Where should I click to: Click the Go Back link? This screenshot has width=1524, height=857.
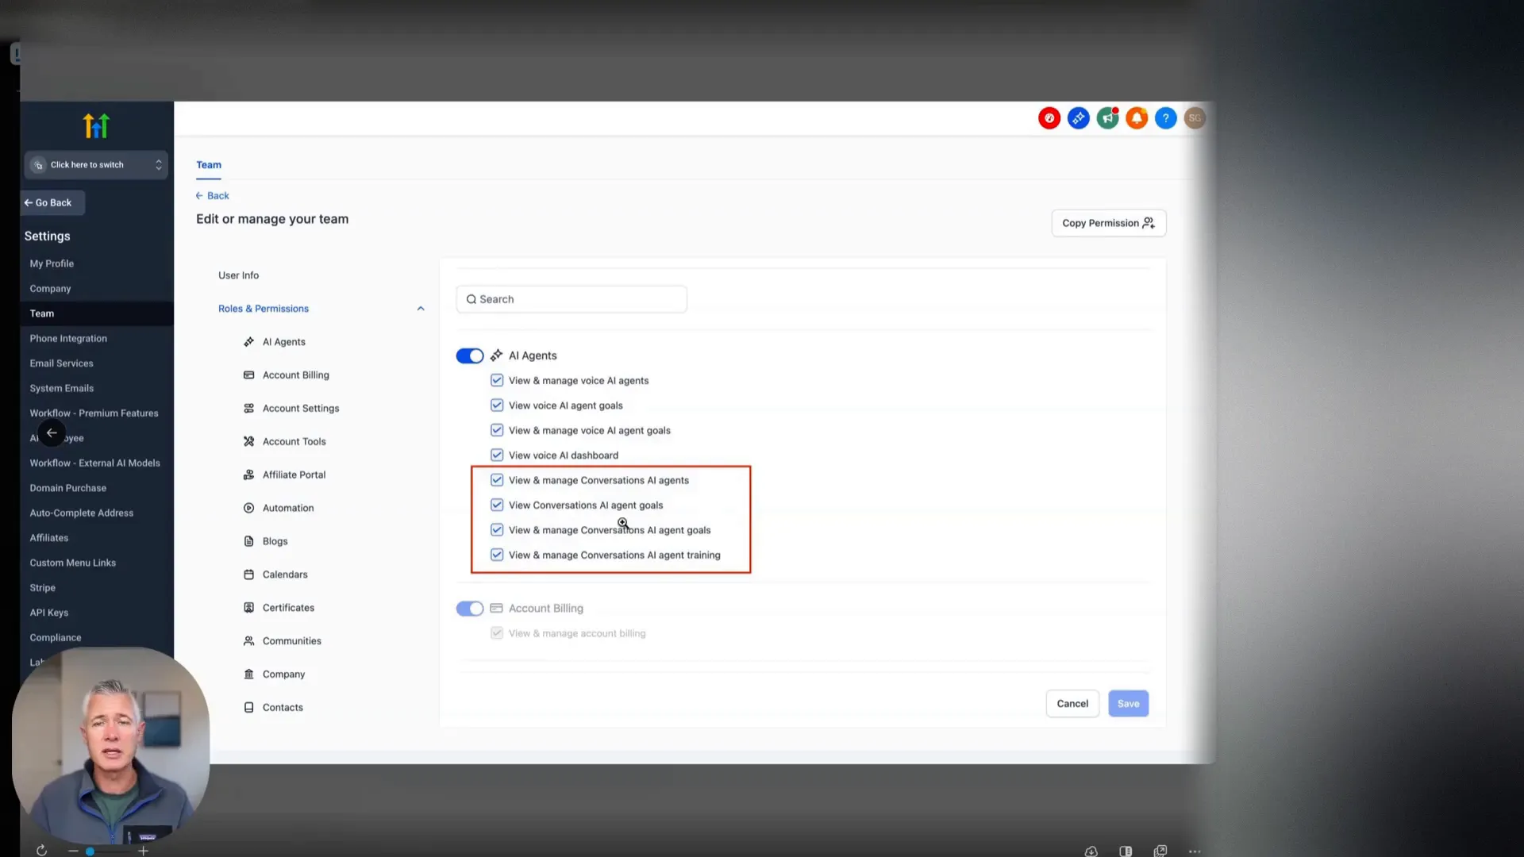[51, 202]
